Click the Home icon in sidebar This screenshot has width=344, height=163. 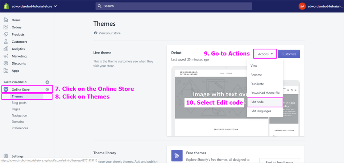point(6,20)
